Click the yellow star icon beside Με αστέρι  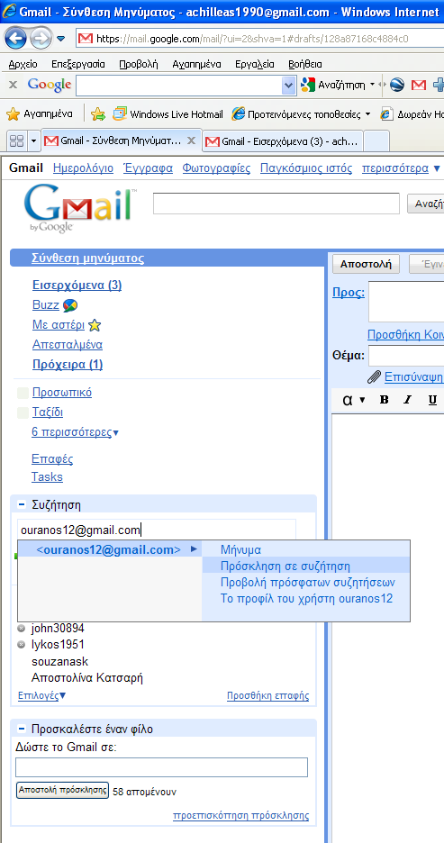pos(95,325)
